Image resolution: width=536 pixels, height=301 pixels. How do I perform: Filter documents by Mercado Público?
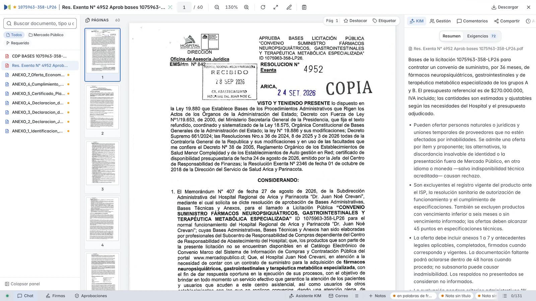click(x=46, y=35)
